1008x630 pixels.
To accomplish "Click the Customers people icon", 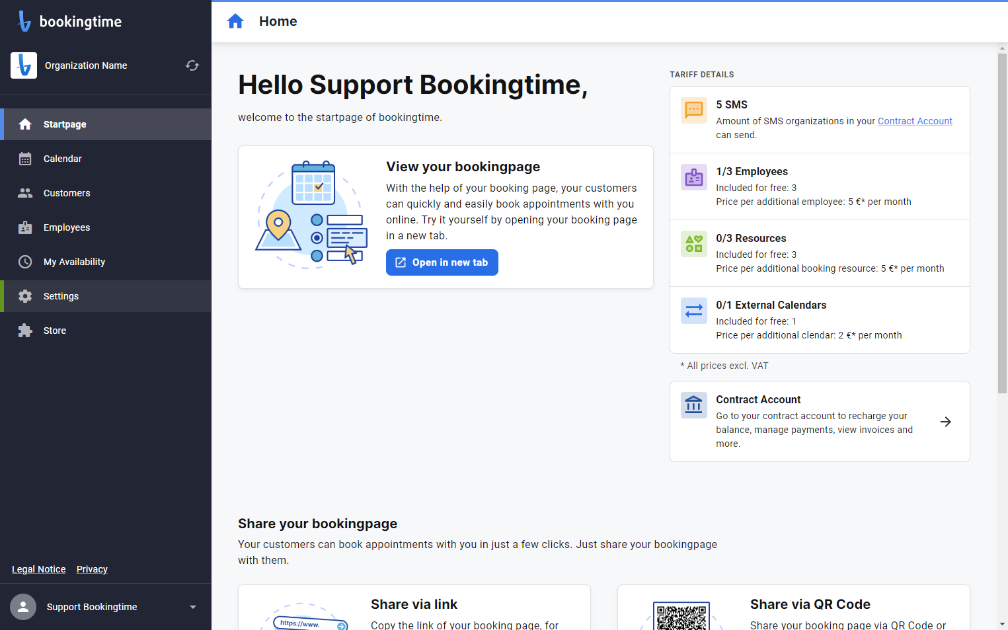I will click(25, 193).
